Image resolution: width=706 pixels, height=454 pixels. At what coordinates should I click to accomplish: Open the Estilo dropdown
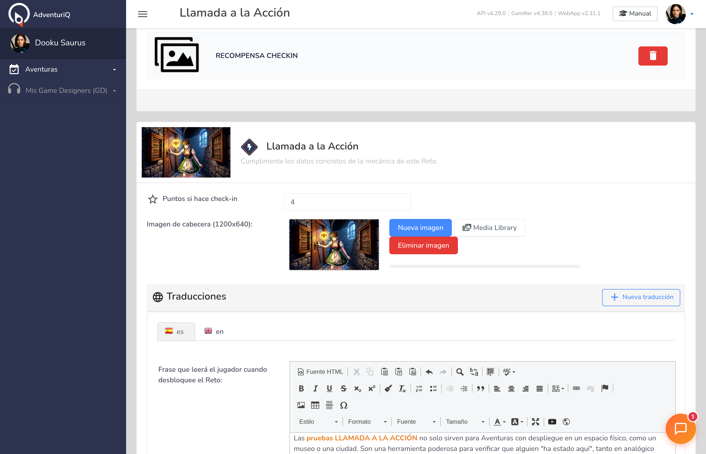tap(318, 422)
